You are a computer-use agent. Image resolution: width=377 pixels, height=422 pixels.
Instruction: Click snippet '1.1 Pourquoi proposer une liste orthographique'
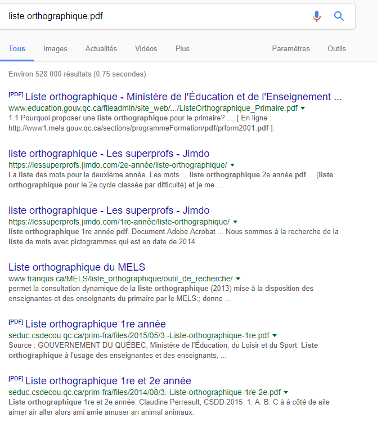click(x=141, y=123)
